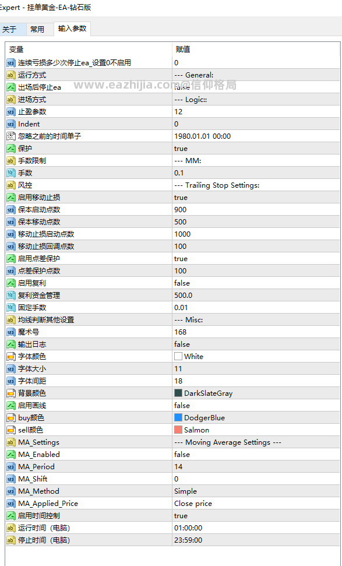Click string icon beside MA_Settings

(11, 442)
